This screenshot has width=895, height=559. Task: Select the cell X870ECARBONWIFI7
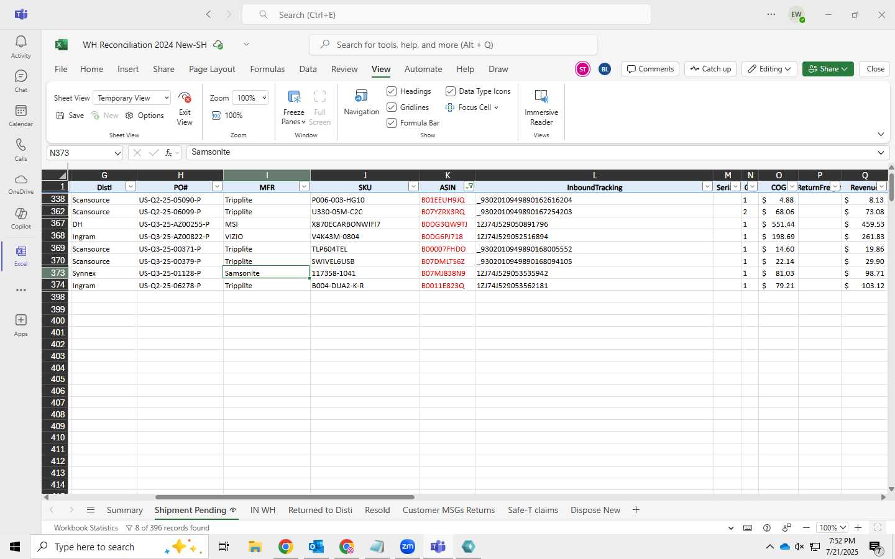(x=365, y=224)
